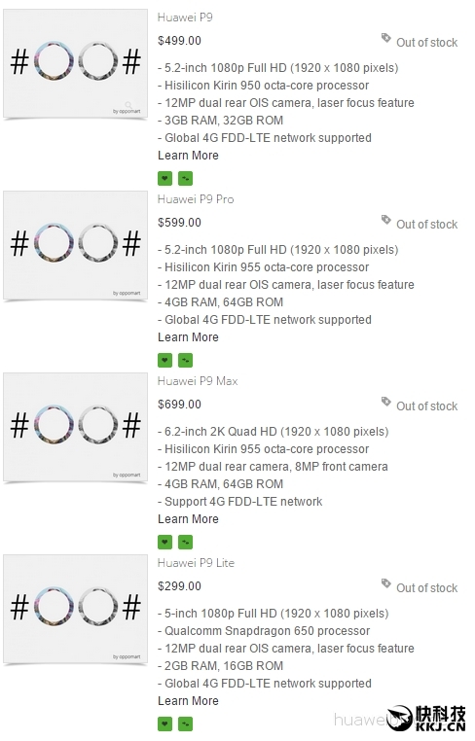475x741 pixels.
Task: Click tag icon beside Huawei P9 stock status
Action: pos(386,38)
